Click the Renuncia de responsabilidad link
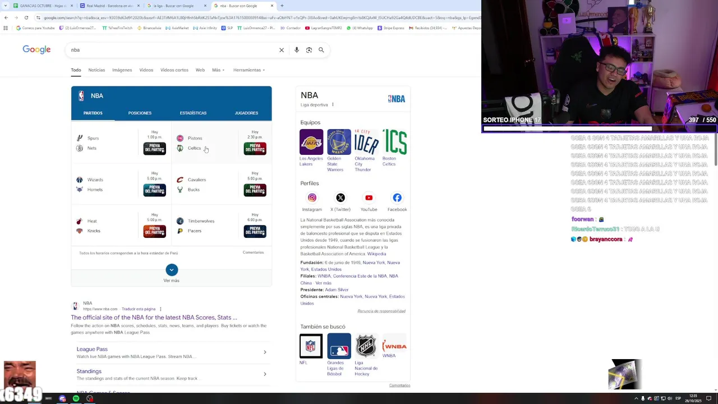 coord(381,311)
